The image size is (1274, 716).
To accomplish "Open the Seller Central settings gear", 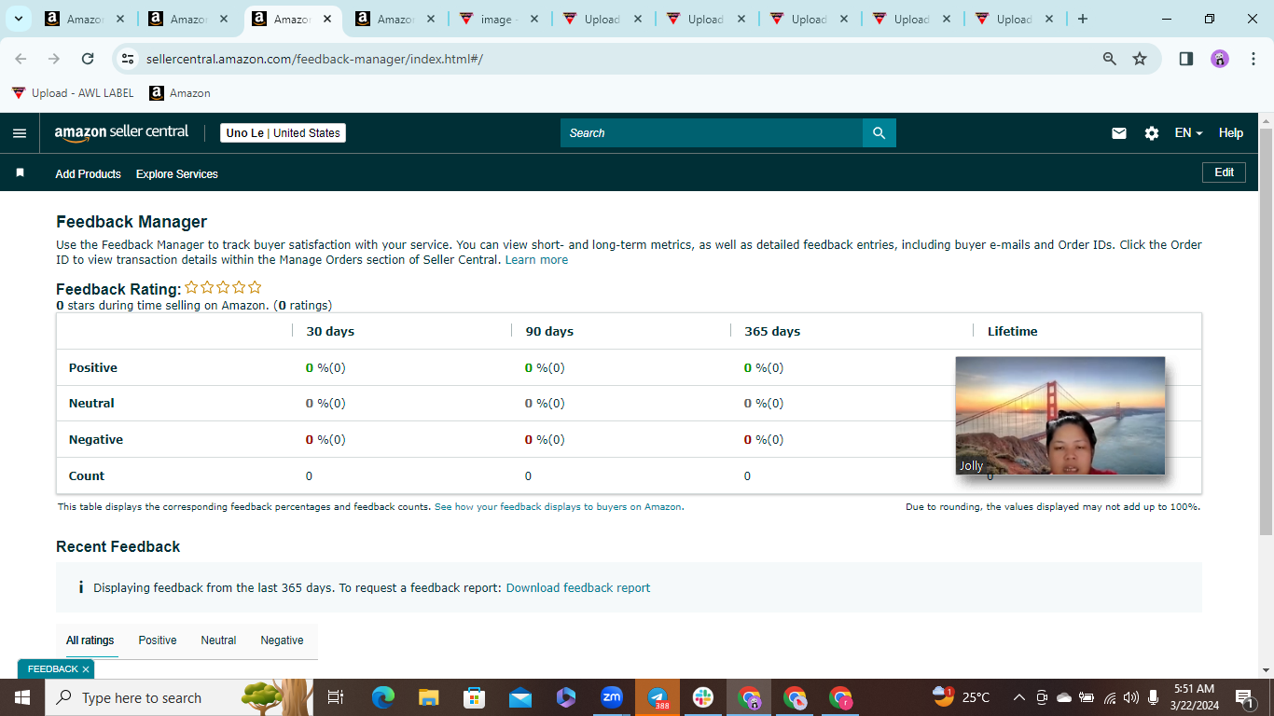I will (x=1152, y=133).
